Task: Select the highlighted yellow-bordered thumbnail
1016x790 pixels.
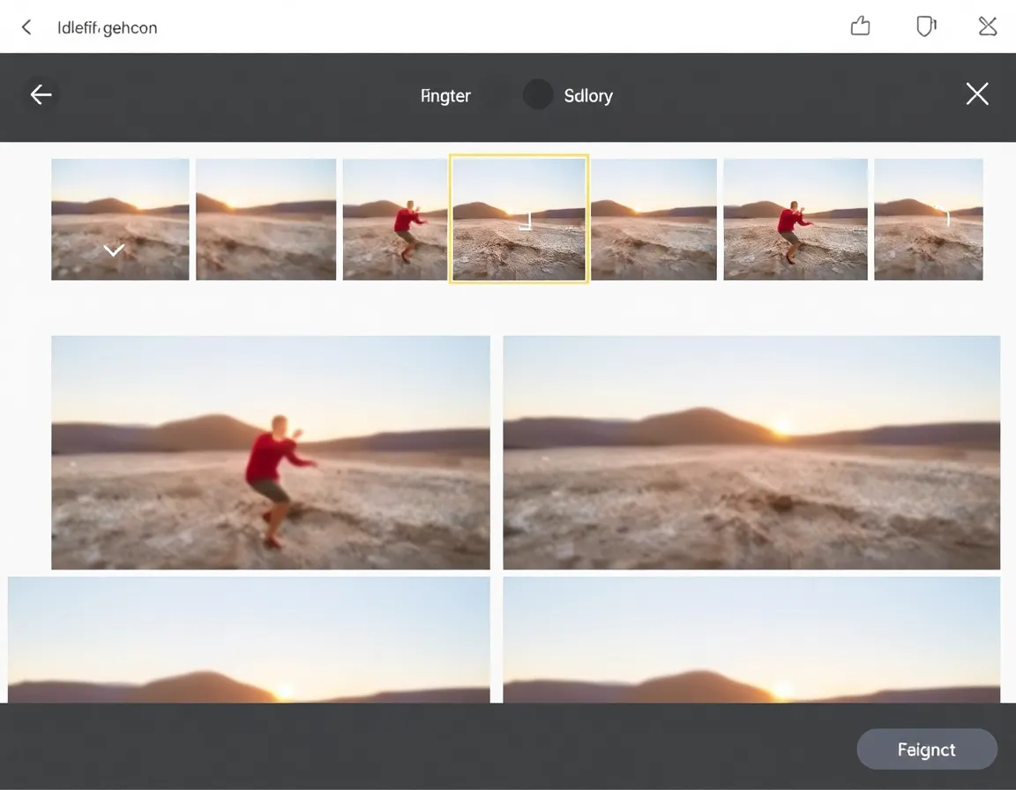Action: (519, 219)
